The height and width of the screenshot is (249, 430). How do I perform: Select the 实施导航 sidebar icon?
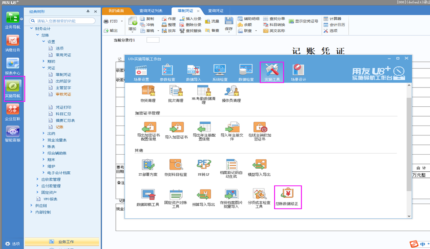(x=12, y=89)
